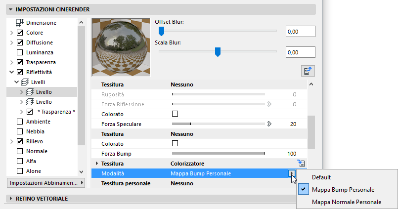Toggle the Luminanza checkbox
398x209 pixels.
click(20, 52)
